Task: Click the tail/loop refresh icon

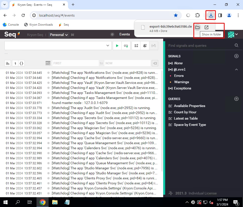Action: point(126,46)
